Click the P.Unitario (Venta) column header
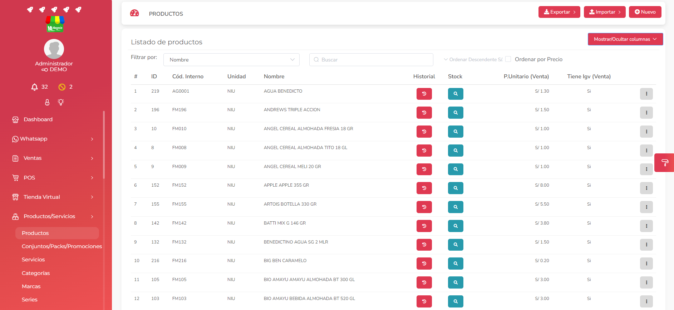Screen dimensions: 674x310 [526, 77]
